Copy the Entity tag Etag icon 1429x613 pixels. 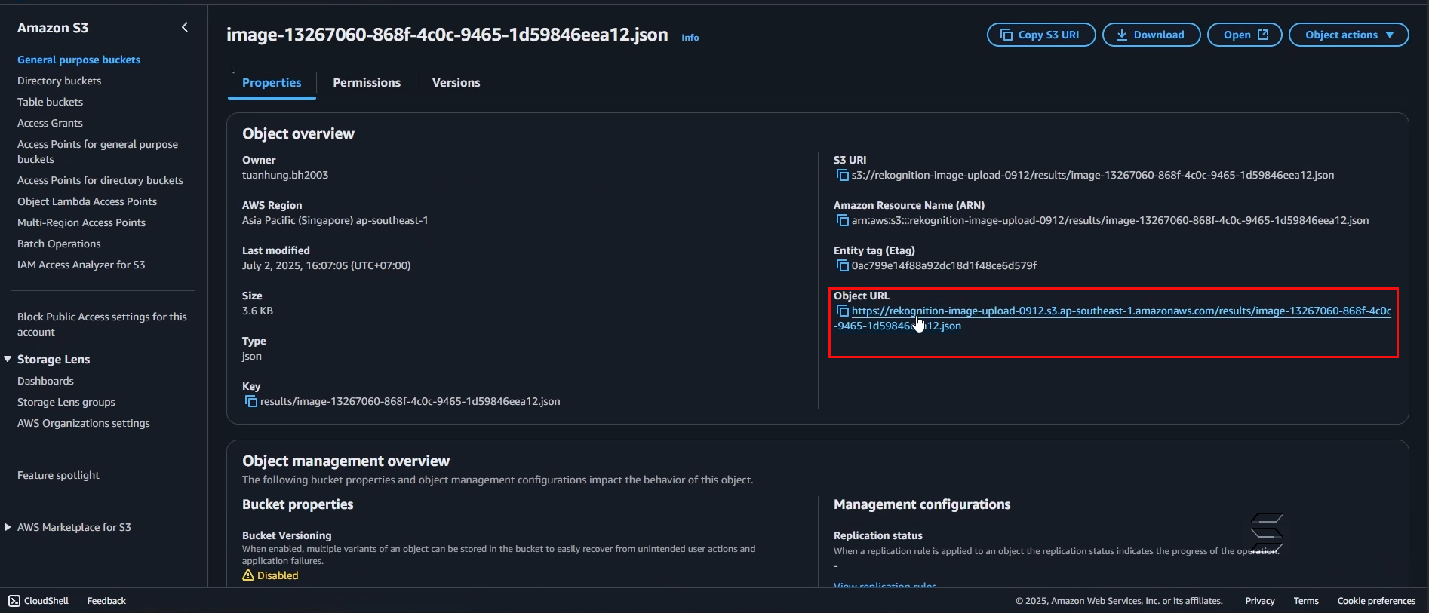pos(842,266)
